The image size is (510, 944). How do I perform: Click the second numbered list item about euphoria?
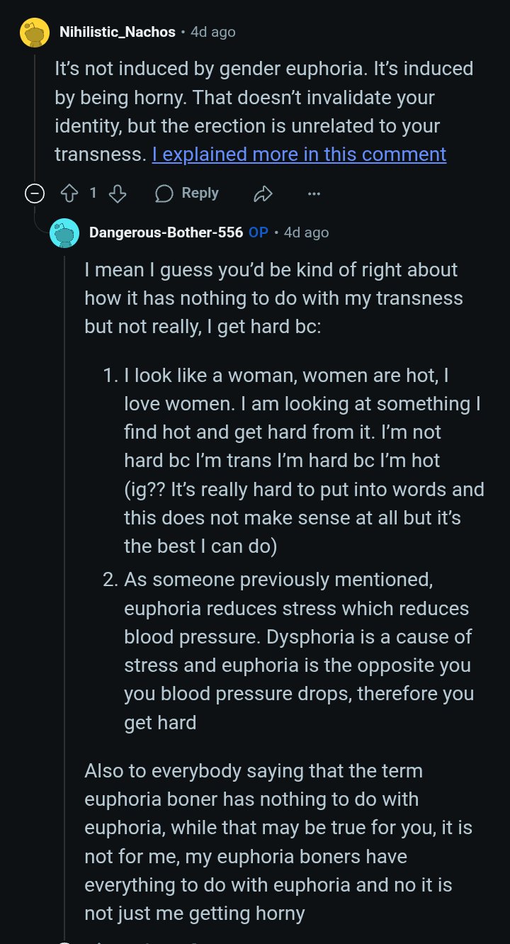297,651
